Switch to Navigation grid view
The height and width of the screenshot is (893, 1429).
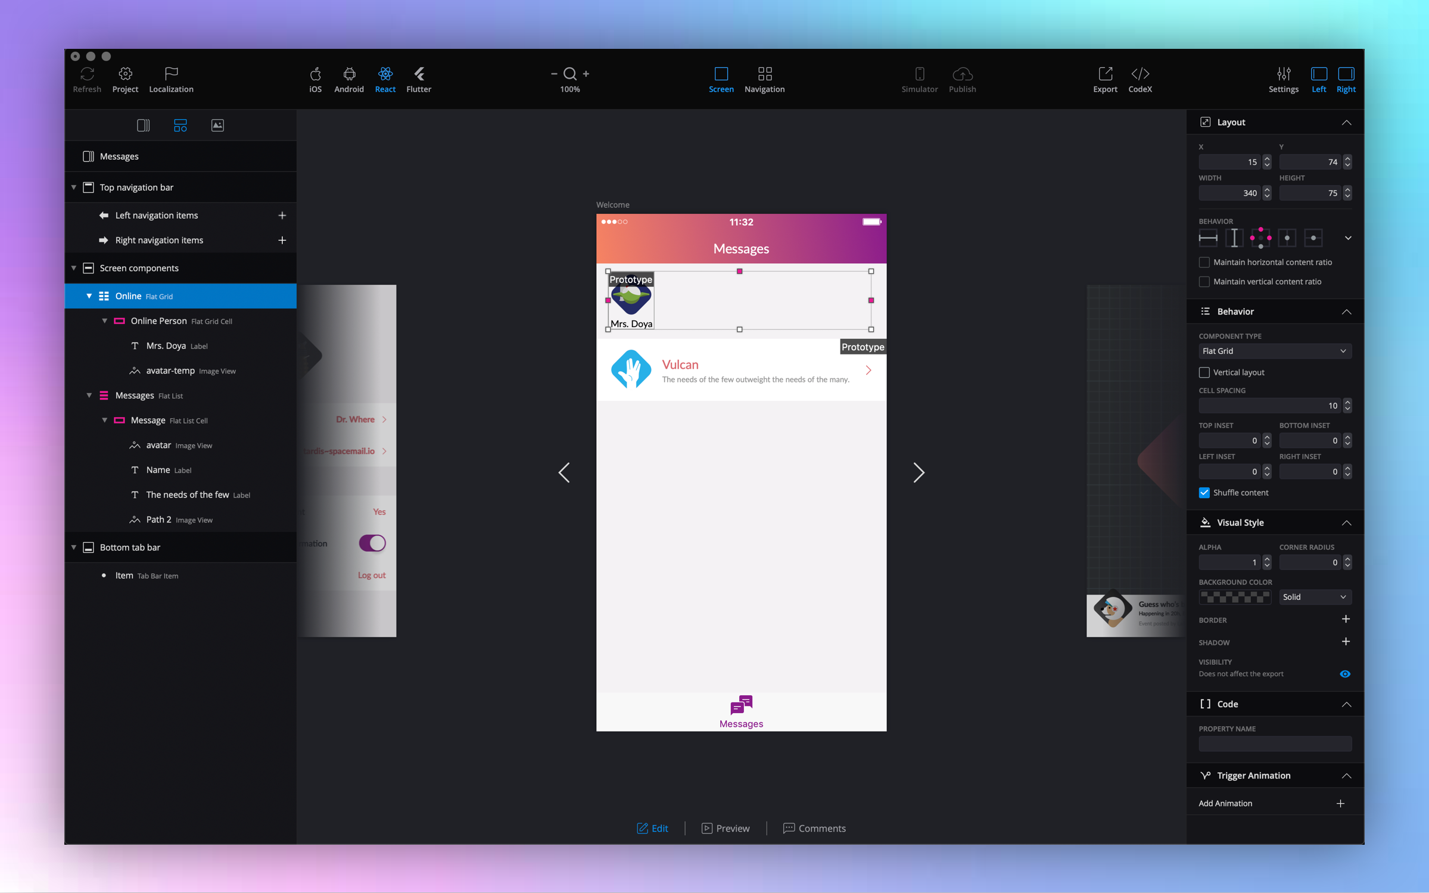point(764,74)
